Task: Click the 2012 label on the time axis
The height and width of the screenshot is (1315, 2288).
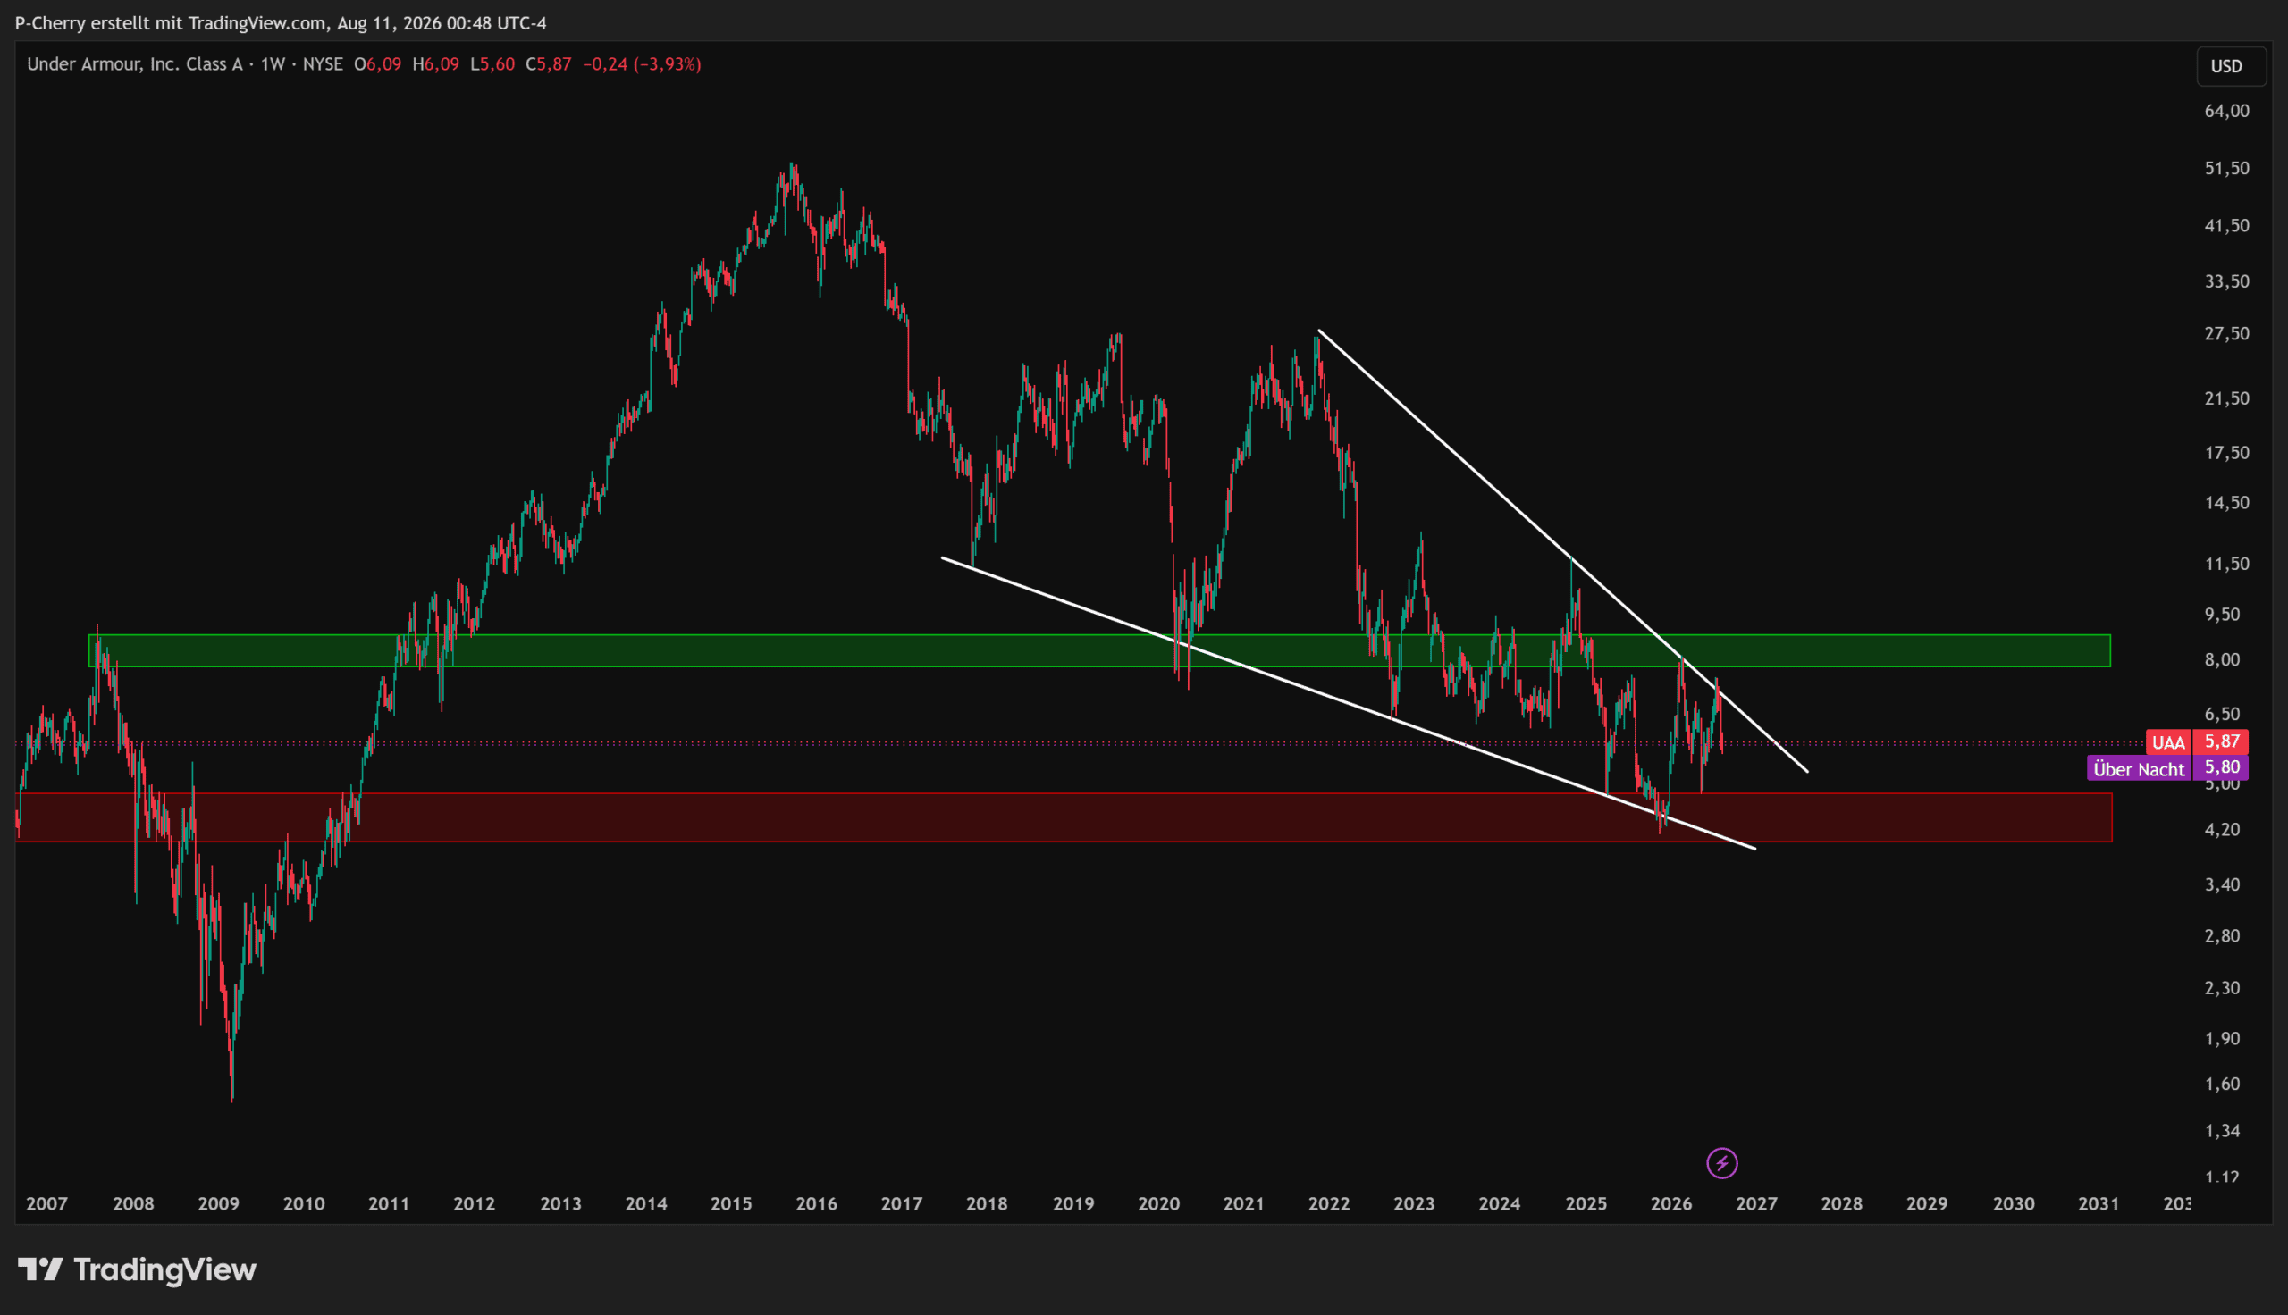Action: (475, 1204)
